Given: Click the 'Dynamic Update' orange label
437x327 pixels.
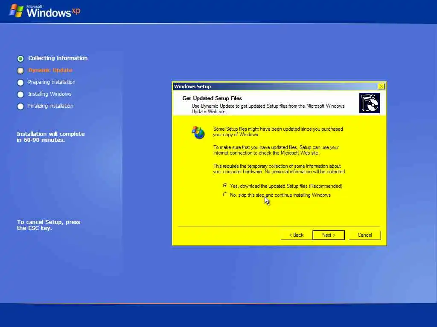Looking at the screenshot, I should coord(50,70).
